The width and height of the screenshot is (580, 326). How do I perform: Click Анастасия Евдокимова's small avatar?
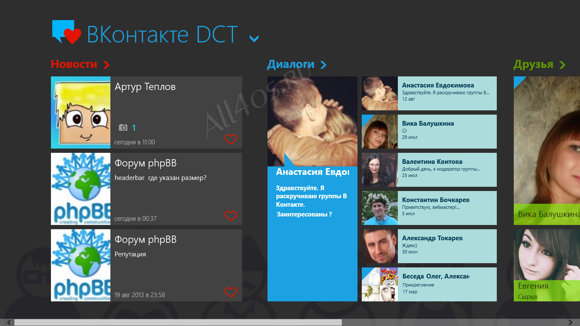point(380,93)
